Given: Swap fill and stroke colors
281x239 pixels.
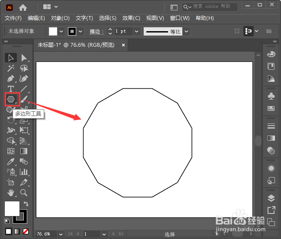Looking at the screenshot, I should click(26, 203).
